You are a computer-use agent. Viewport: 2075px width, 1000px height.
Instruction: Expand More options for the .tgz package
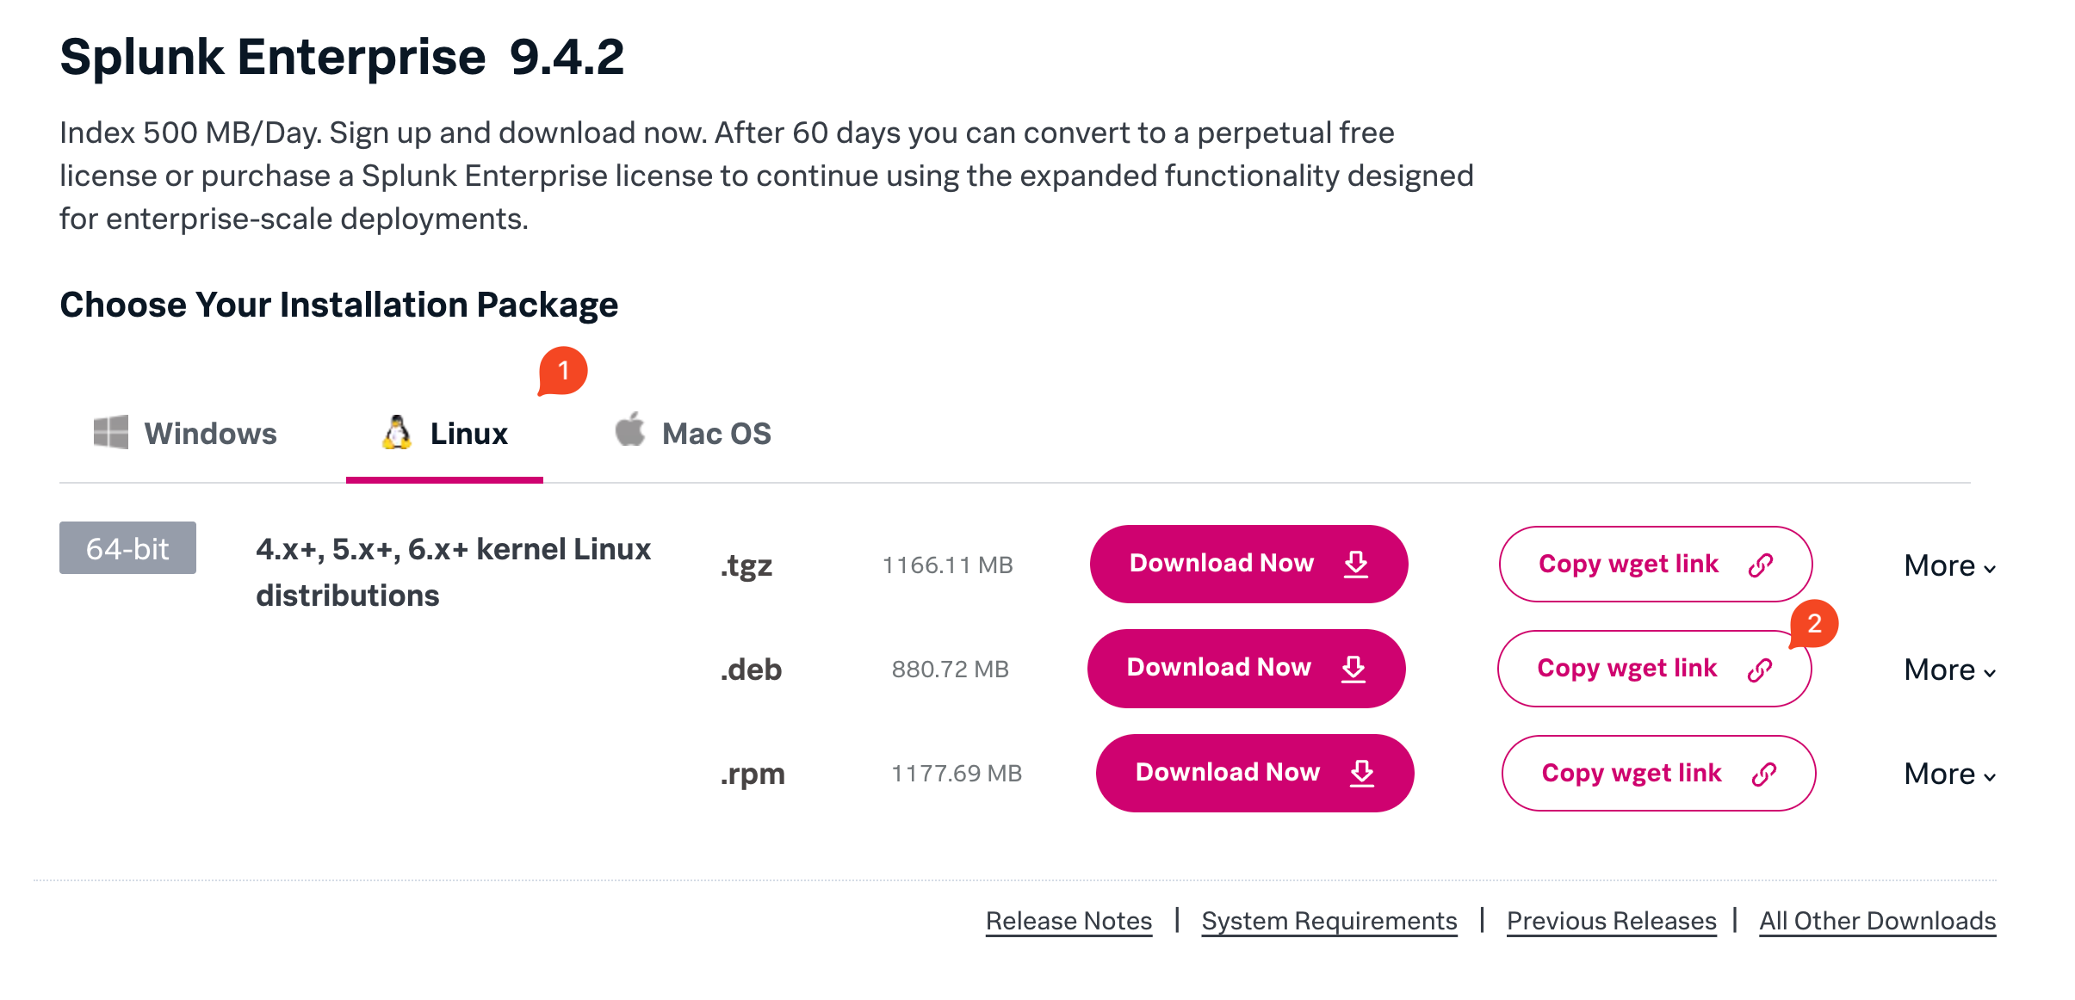1948,565
